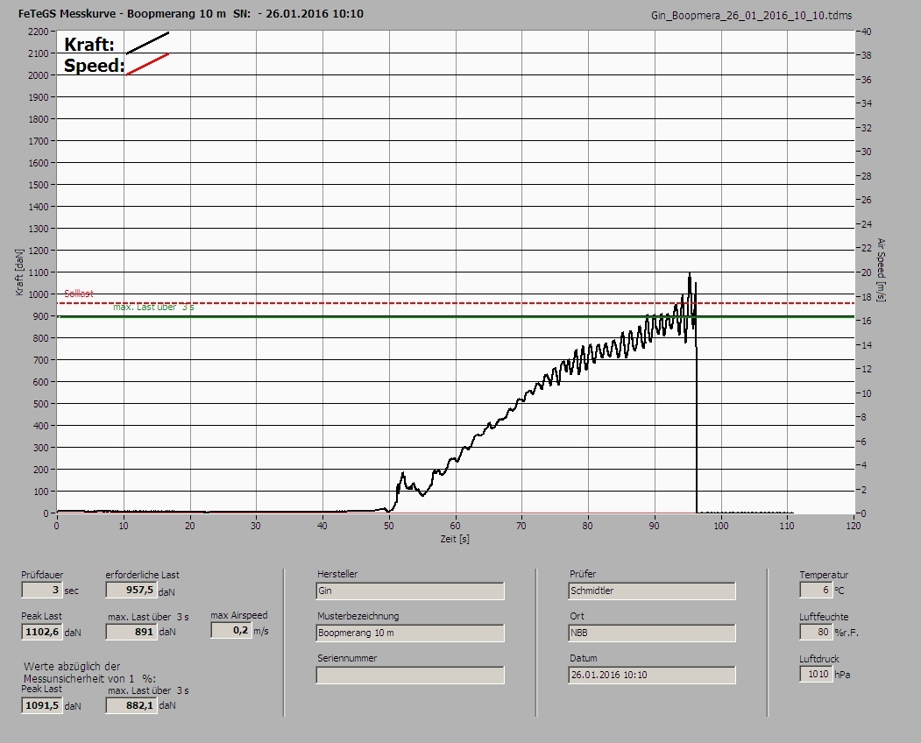Click the 40 tick on Air Speed axis
Image resolution: width=921 pixels, height=743 pixels.
coord(867,32)
